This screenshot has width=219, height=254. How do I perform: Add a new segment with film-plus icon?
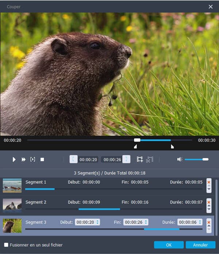140,160
